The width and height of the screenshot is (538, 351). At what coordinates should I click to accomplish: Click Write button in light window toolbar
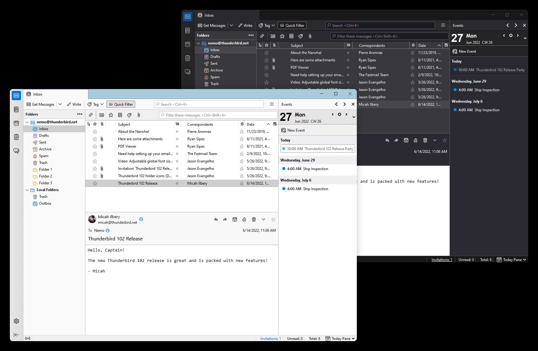pos(74,104)
